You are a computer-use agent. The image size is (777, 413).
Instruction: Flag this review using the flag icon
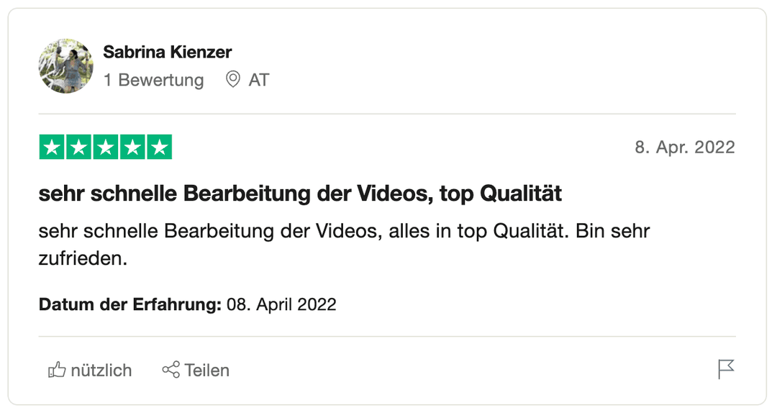coord(726,370)
